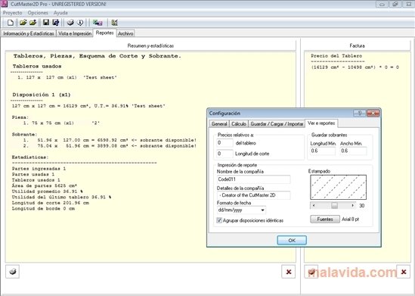The image size is (415, 296).
Task: Click the Longitud de corte price field
Action: (225, 154)
